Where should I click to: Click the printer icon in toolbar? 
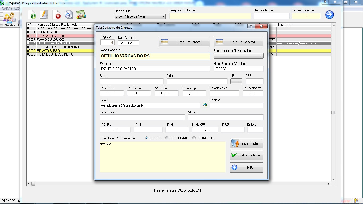pyautogui.click(x=69, y=15)
